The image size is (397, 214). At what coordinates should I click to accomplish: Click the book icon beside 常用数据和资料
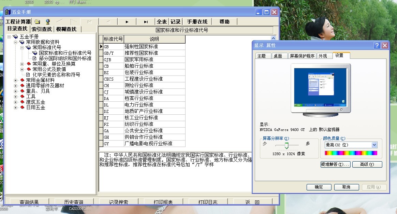pos(22,42)
